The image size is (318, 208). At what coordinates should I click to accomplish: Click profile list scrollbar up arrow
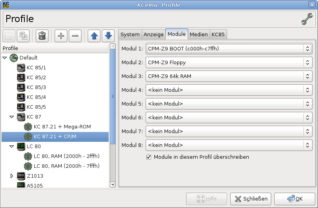tap(113, 46)
